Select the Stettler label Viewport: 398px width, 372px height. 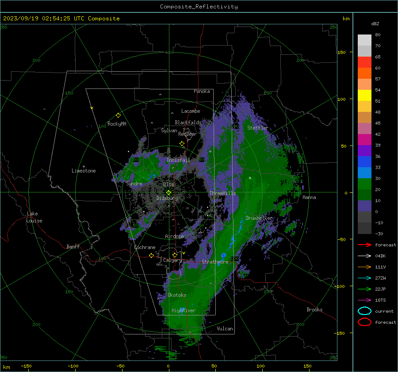[x=258, y=128]
